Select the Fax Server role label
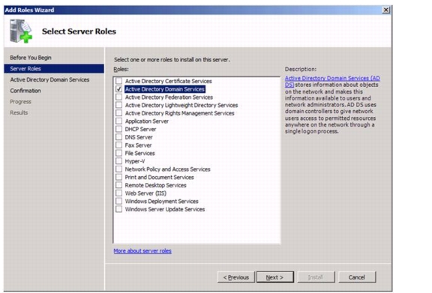The width and height of the screenshot is (432, 293). click(138, 145)
